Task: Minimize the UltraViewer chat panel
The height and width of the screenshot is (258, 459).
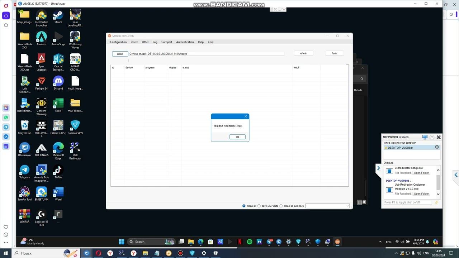Action: [x=432, y=137]
